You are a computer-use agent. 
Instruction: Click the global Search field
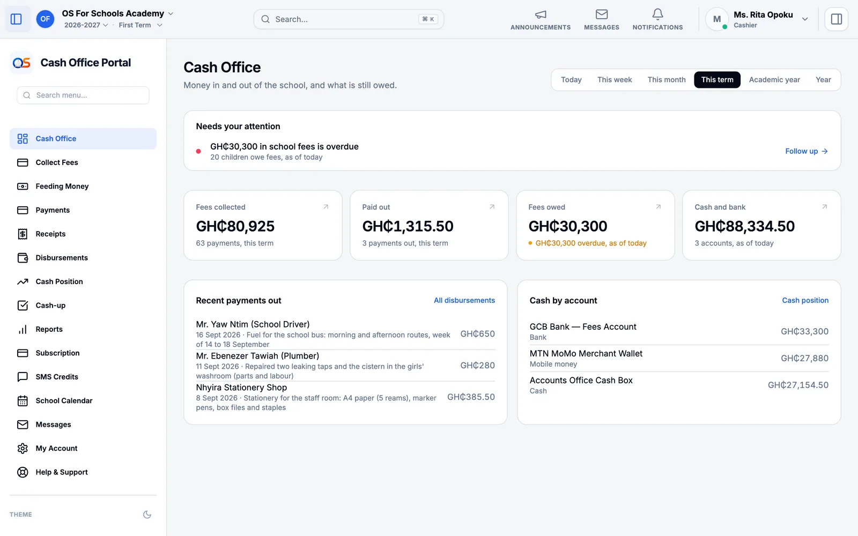pyautogui.click(x=349, y=19)
